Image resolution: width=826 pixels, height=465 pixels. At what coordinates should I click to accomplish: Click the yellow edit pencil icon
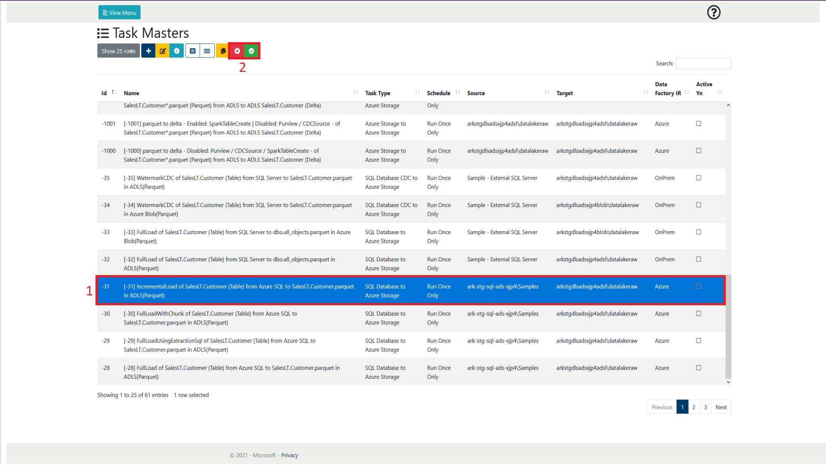tap(163, 51)
